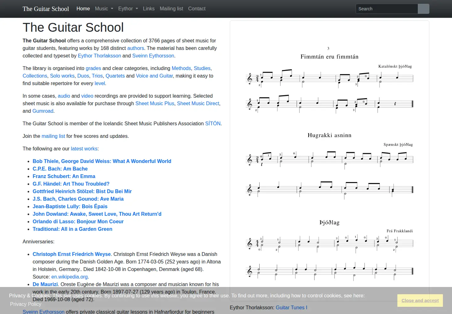Follow the Sveinn Eythorsson link in intro
The width and height of the screenshot is (452, 314).
(x=153, y=56)
